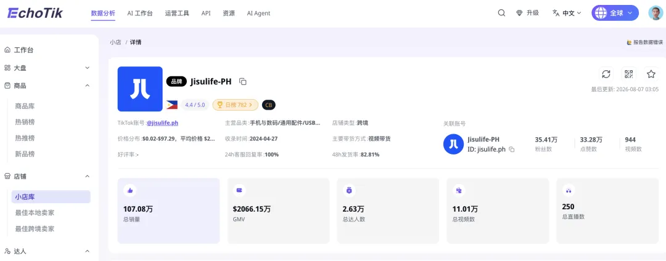Click 报告数据错误 link
Viewport: 666px width, 261px height.
click(x=645, y=42)
